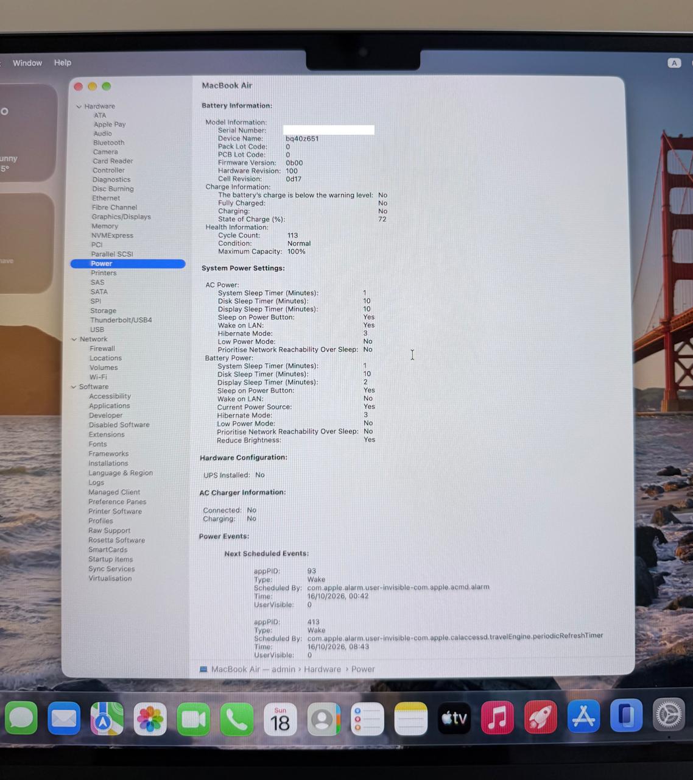Viewport: 693px width, 780px height.
Task: Click the Condition value Normal
Action: (x=299, y=244)
